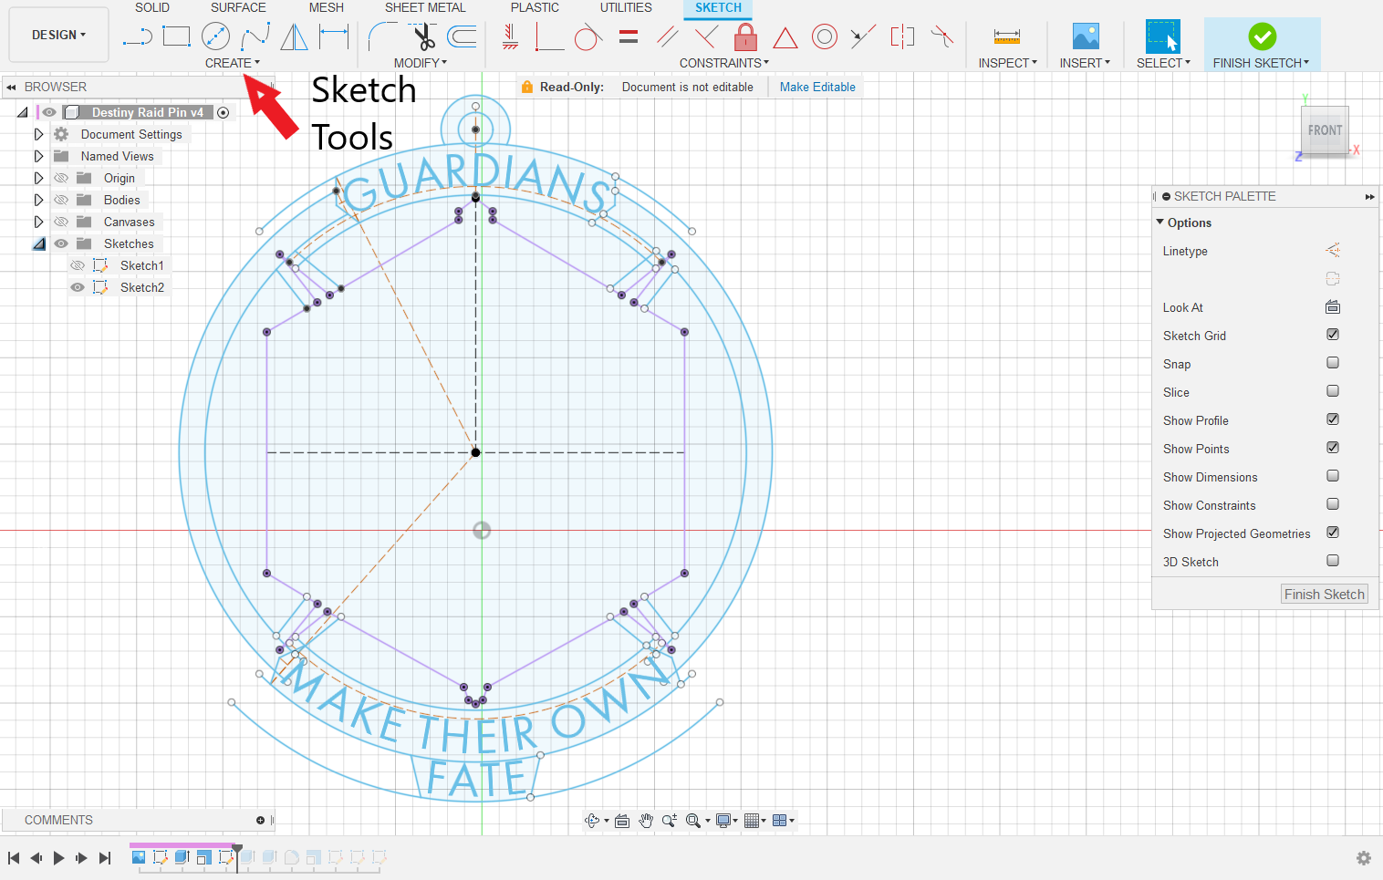Enable Snap in the Sketch Palette
This screenshot has width=1383, height=880.
pos(1332,363)
